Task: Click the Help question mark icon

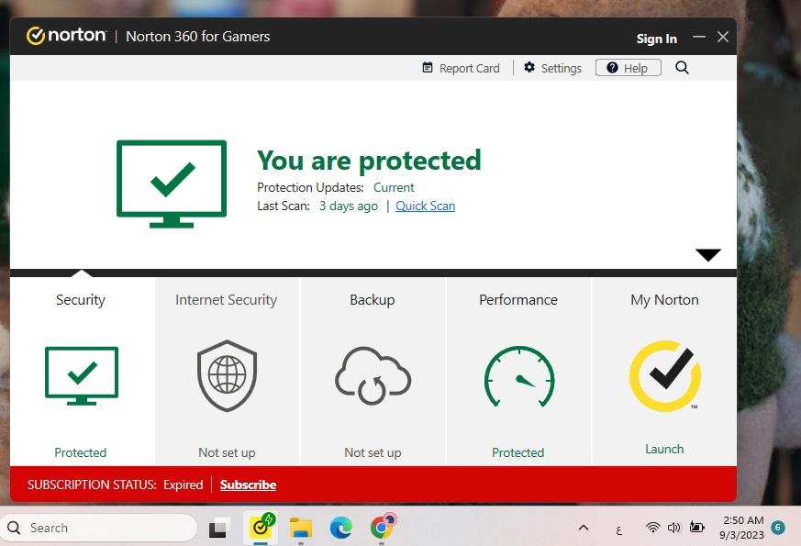Action: coord(612,67)
